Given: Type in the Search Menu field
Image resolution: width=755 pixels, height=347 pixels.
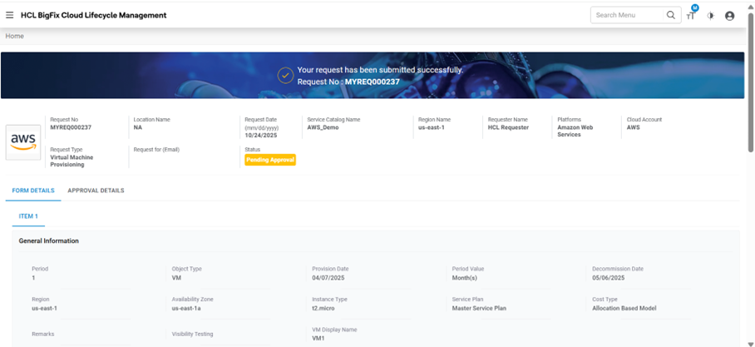Looking at the screenshot, I should tap(627, 15).
